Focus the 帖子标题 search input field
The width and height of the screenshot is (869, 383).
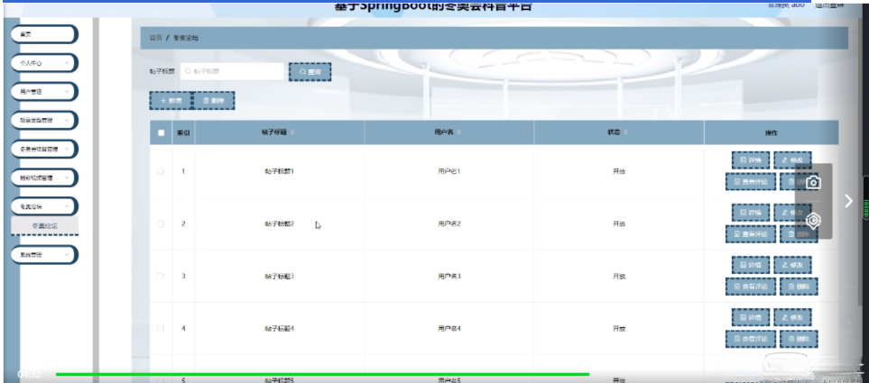tap(232, 71)
